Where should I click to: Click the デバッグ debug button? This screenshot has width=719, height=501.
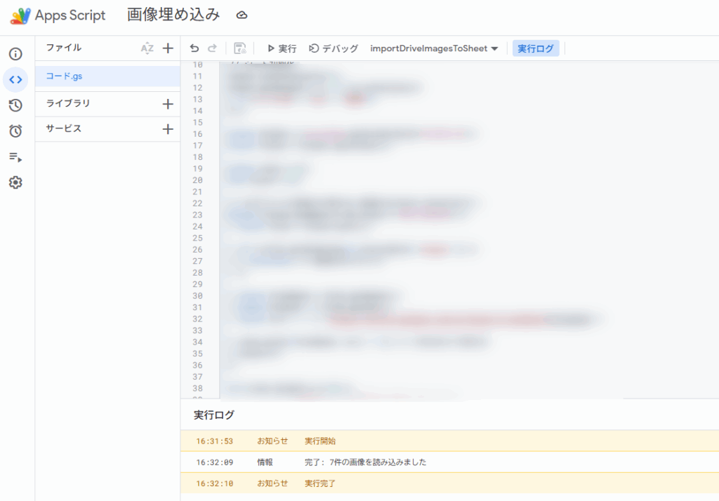point(334,48)
